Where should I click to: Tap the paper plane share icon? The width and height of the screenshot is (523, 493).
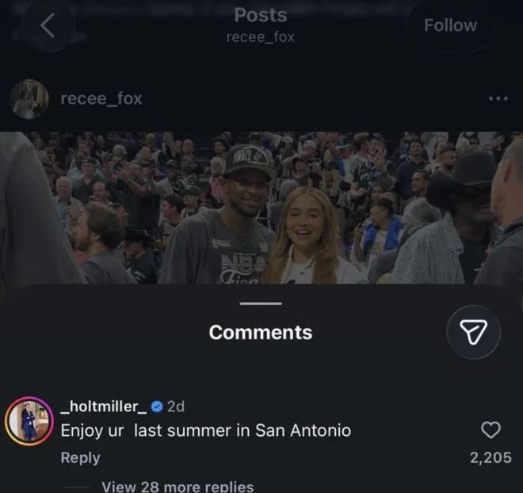(473, 332)
